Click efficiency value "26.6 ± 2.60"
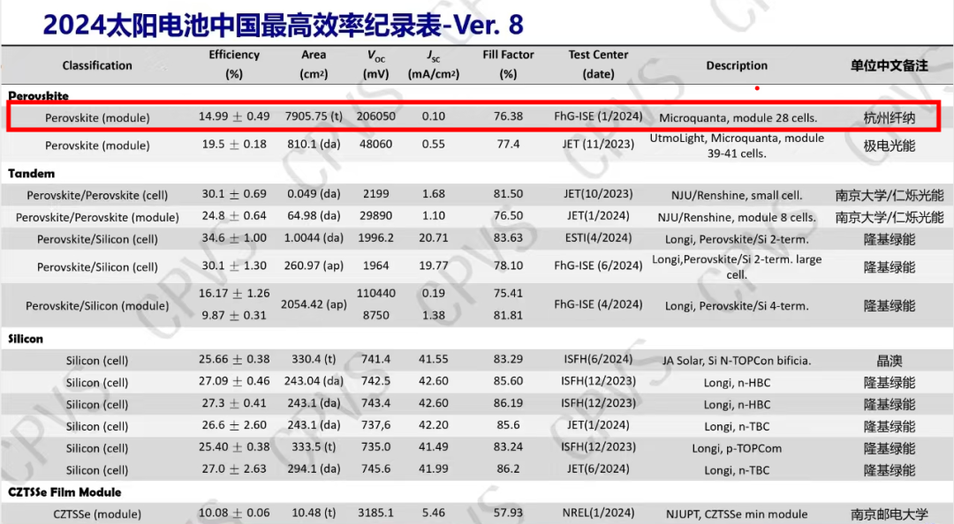The width and height of the screenshot is (954, 524). tap(234, 425)
